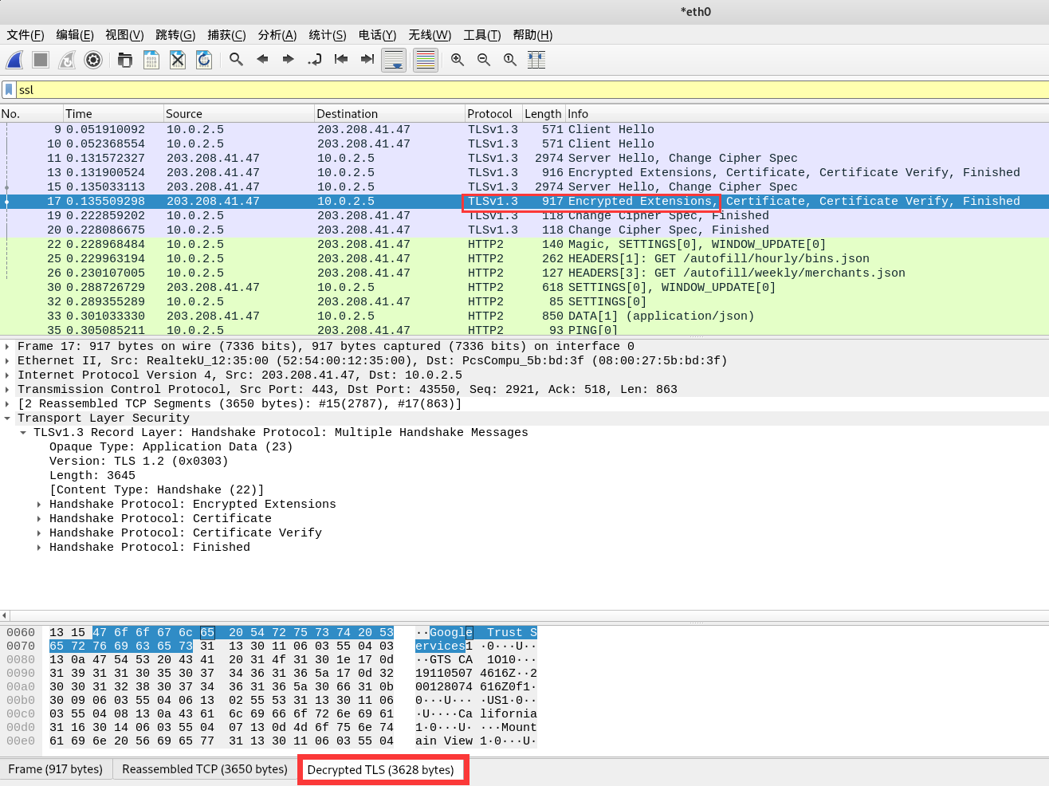Go to previous packet arrow

click(262, 60)
